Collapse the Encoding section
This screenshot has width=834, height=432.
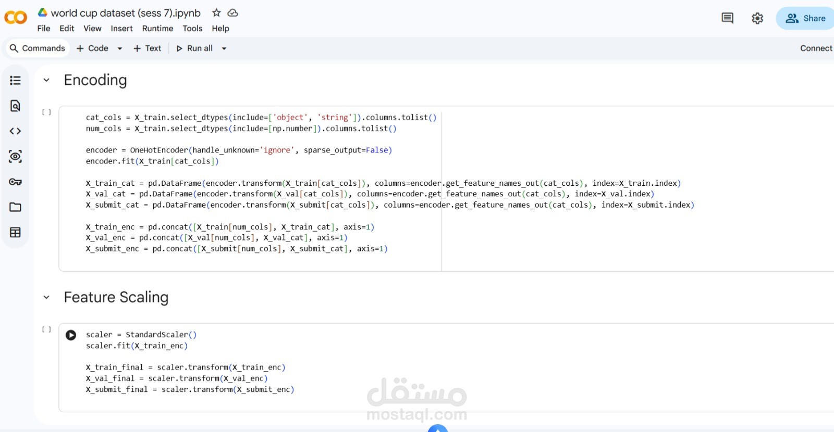click(x=46, y=80)
